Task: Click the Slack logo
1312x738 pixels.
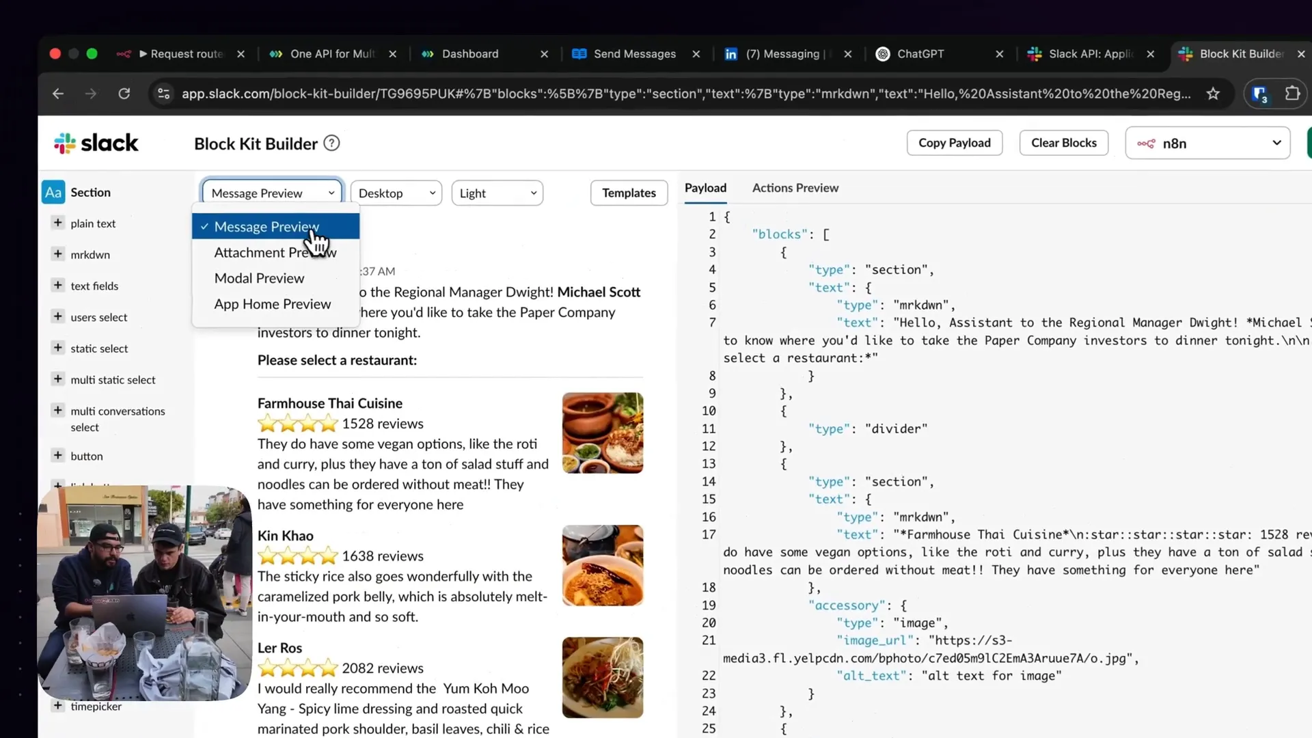Action: tap(96, 143)
